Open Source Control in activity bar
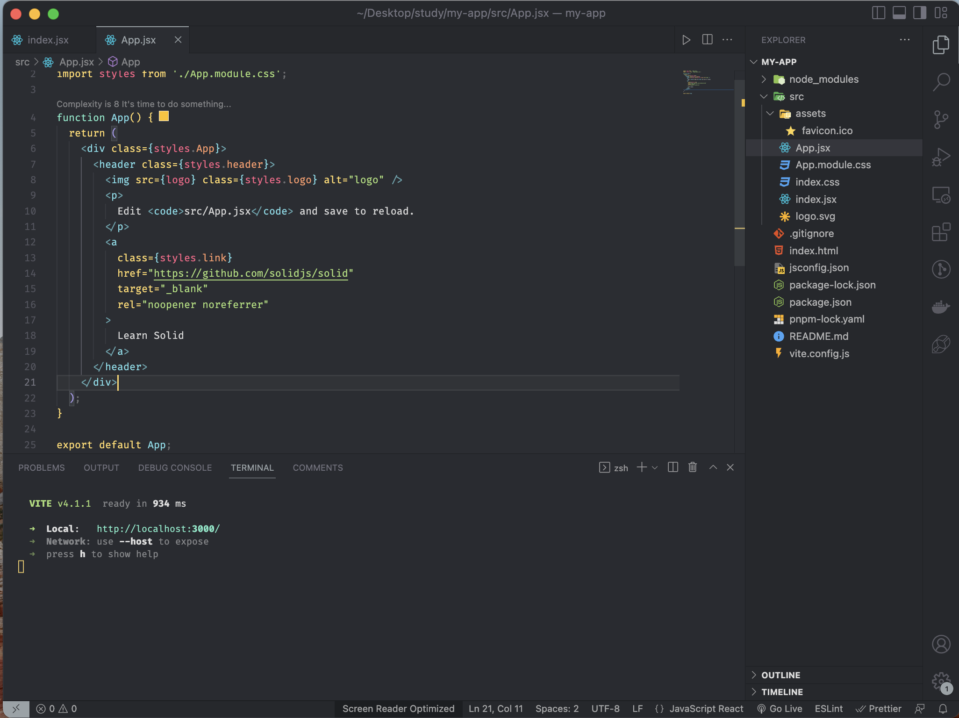The image size is (959, 718). [941, 119]
